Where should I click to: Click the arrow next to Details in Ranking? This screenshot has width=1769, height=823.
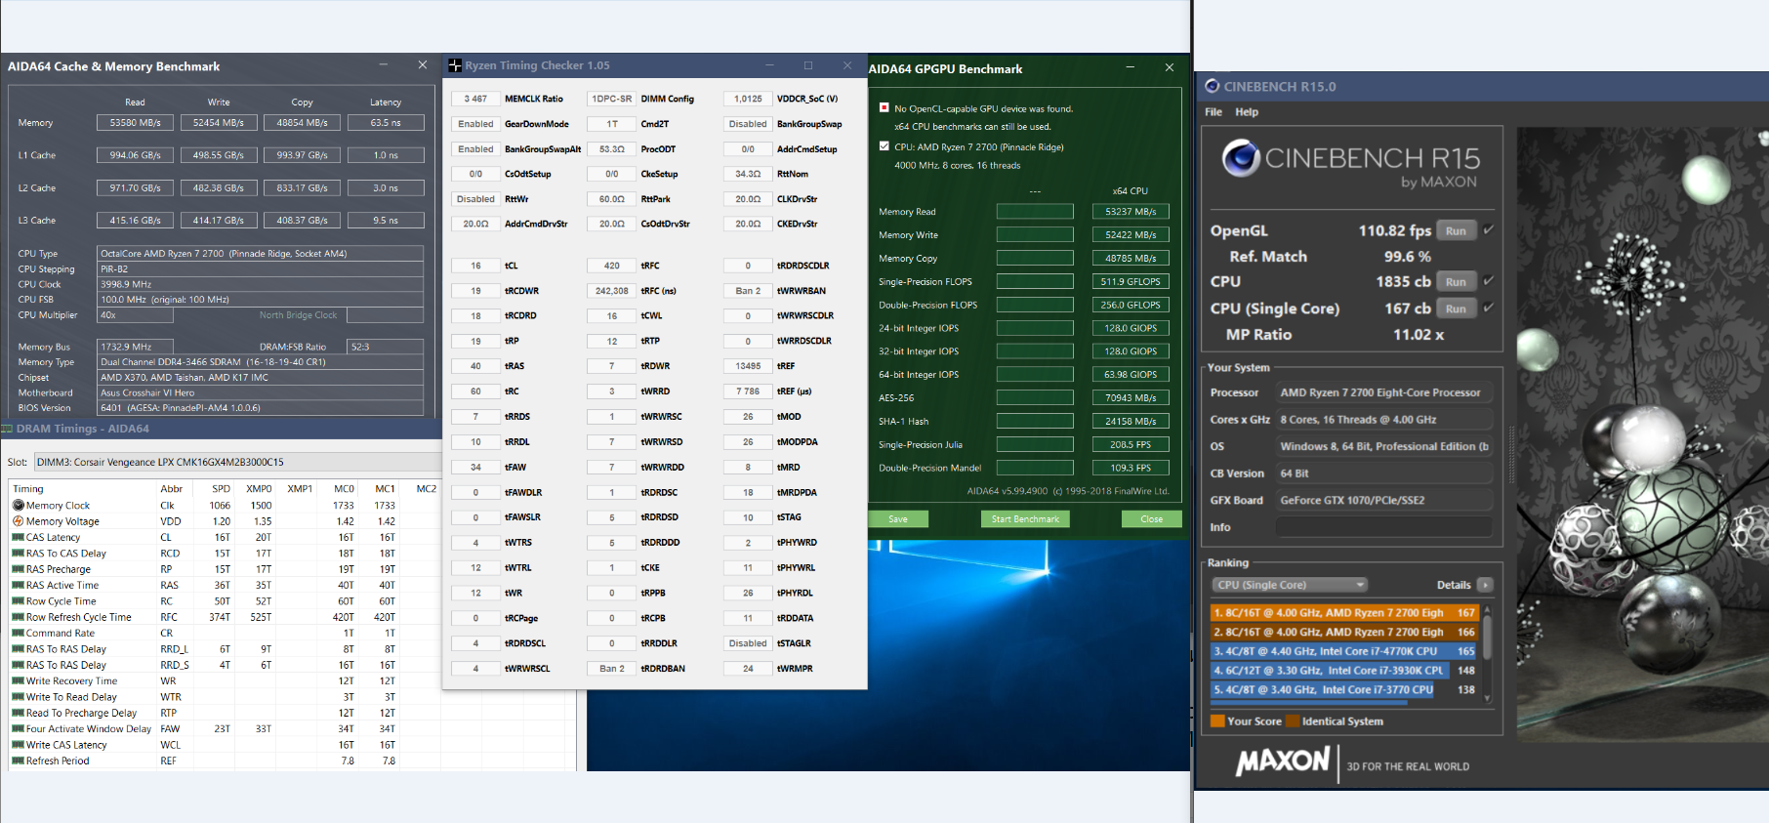[1485, 585]
